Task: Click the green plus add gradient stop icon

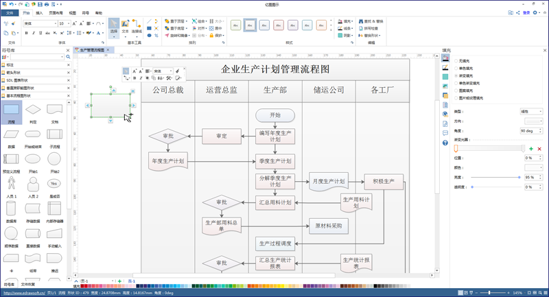Action: [531, 149]
